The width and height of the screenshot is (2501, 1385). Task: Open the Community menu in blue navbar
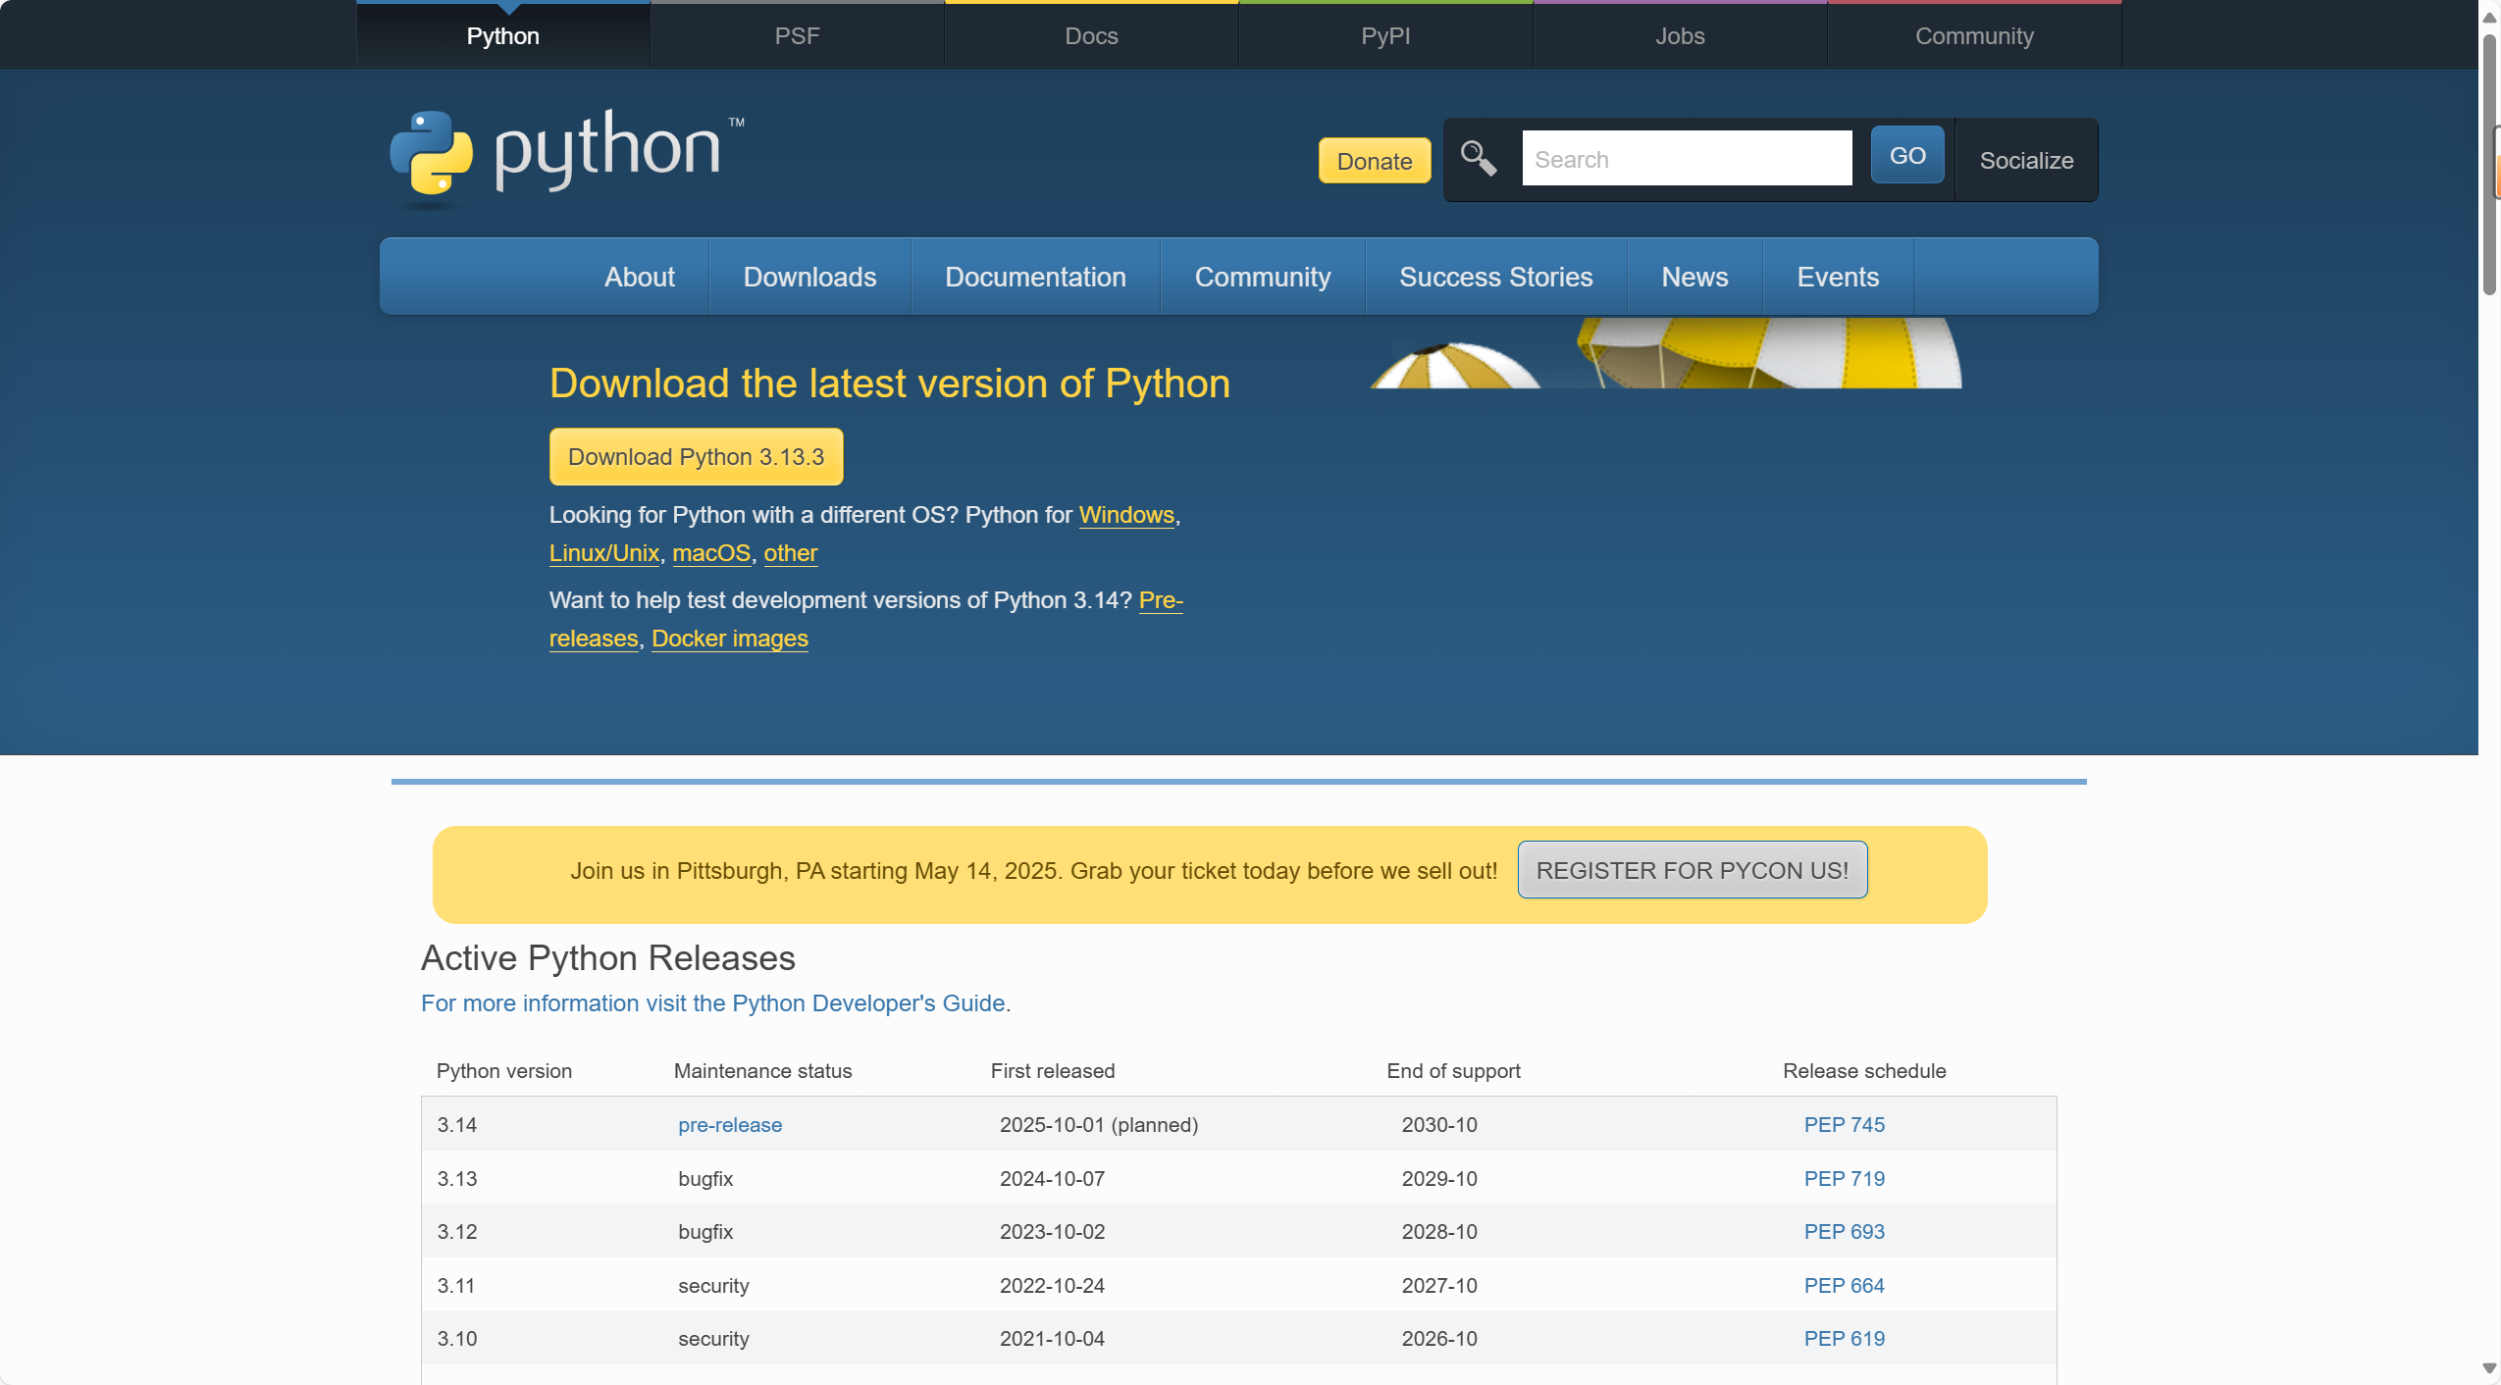point(1262,278)
